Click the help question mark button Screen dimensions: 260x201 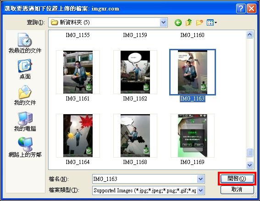pos(241,8)
